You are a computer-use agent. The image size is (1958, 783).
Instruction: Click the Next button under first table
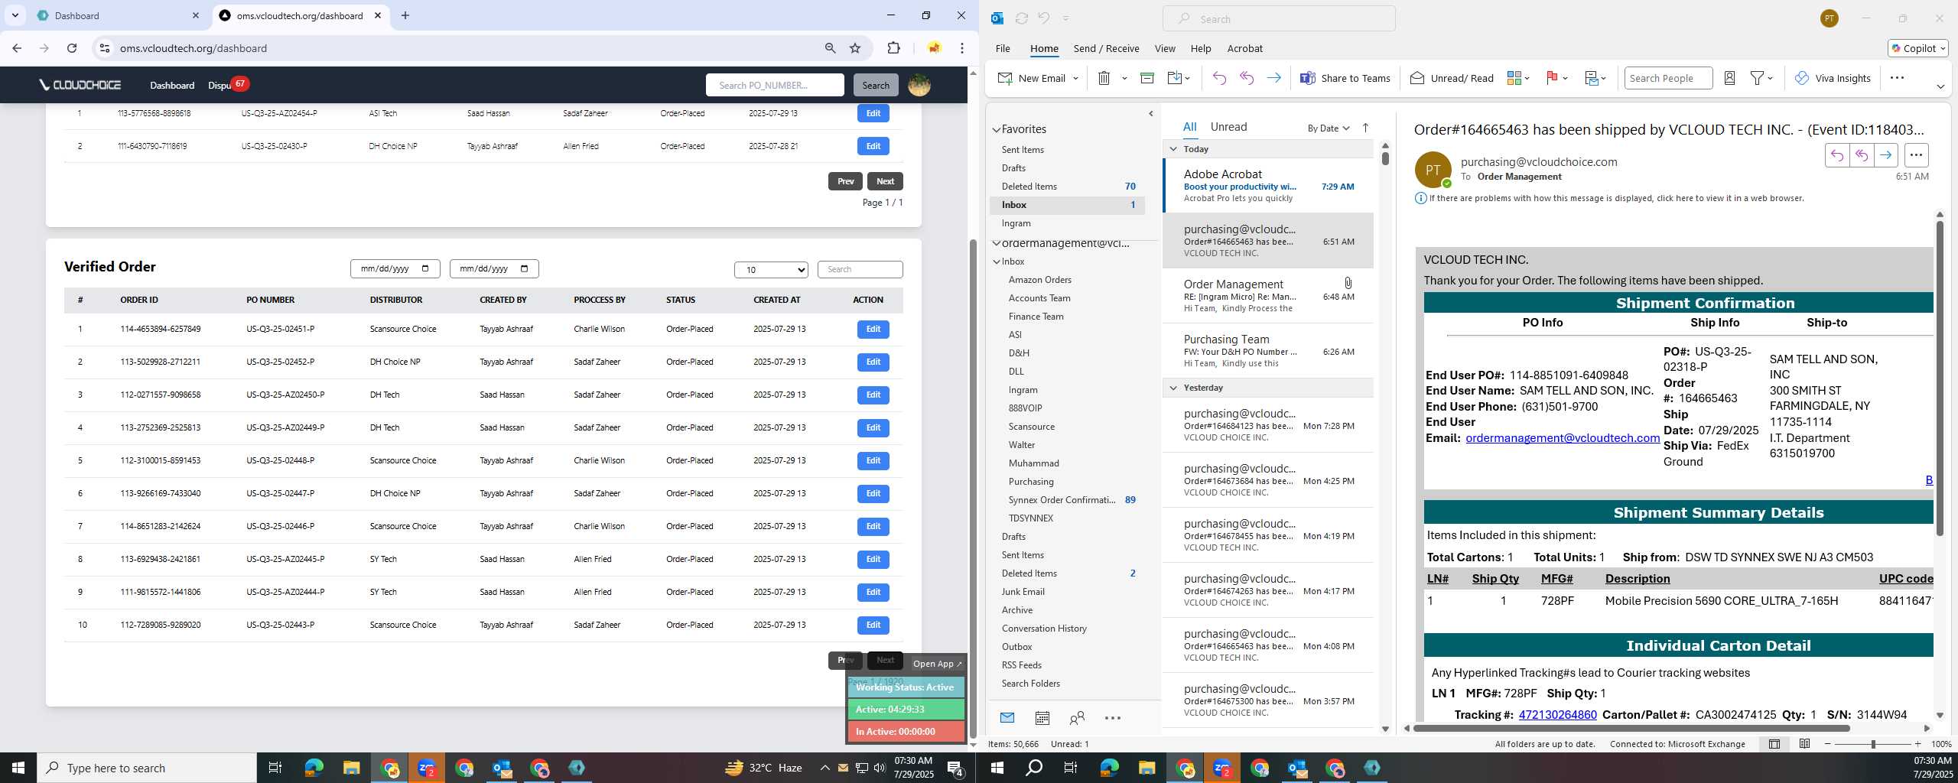(885, 181)
